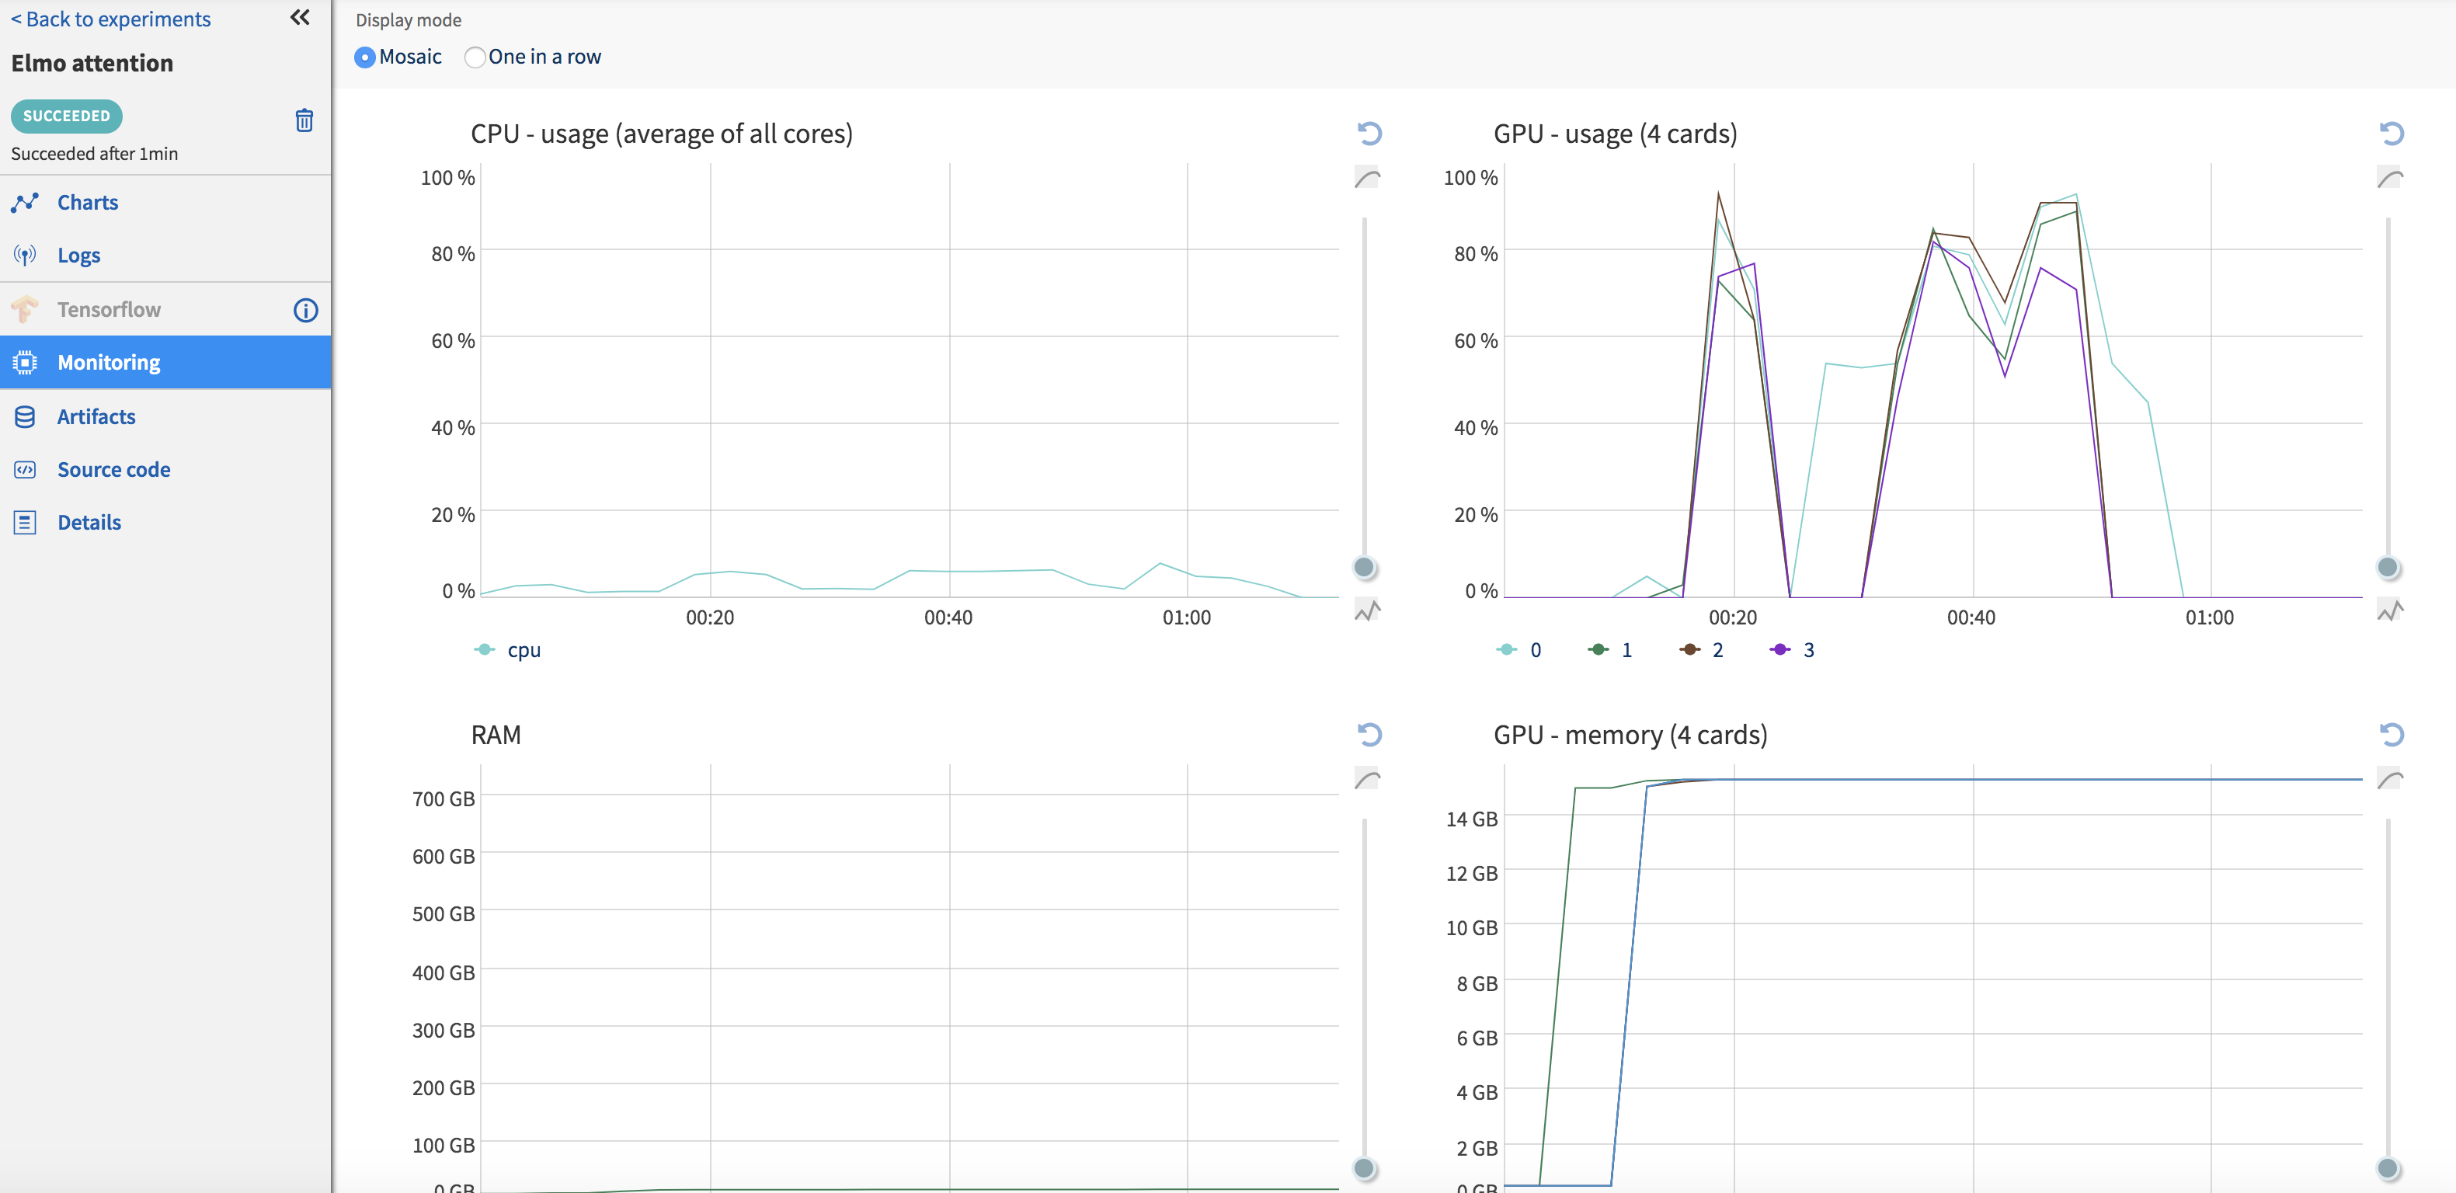Screen dimensions: 2456x1193
Task: Collapse the sidebar with double-chevron icon
Action: tap(299, 17)
